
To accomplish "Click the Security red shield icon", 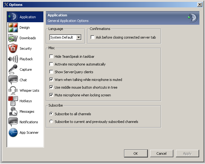I will click(13, 48).
